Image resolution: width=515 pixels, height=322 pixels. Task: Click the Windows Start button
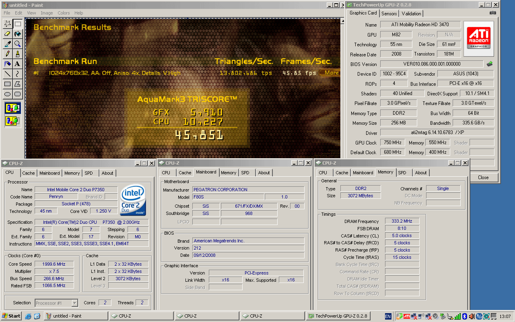pos(11,316)
